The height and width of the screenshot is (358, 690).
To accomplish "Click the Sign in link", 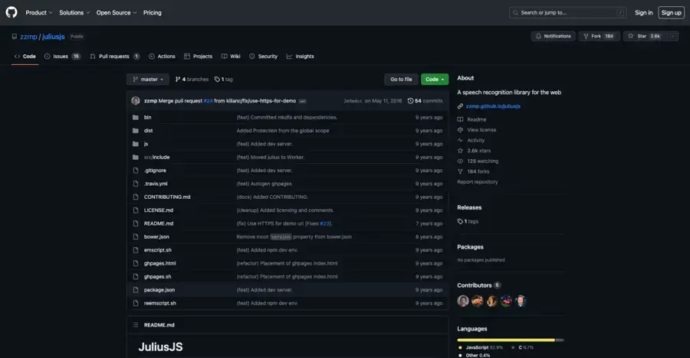I will tap(643, 13).
